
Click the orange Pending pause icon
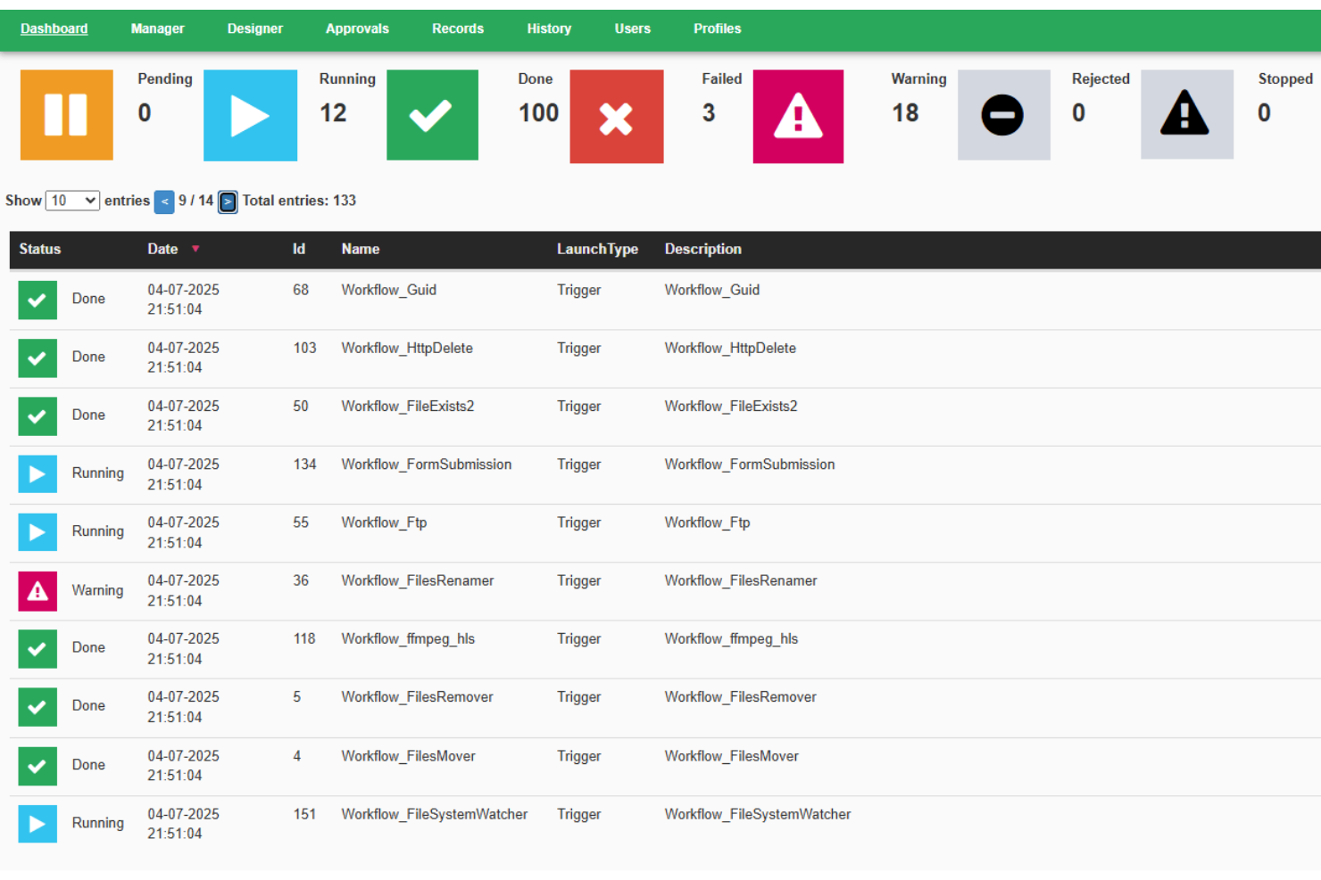coord(67,115)
